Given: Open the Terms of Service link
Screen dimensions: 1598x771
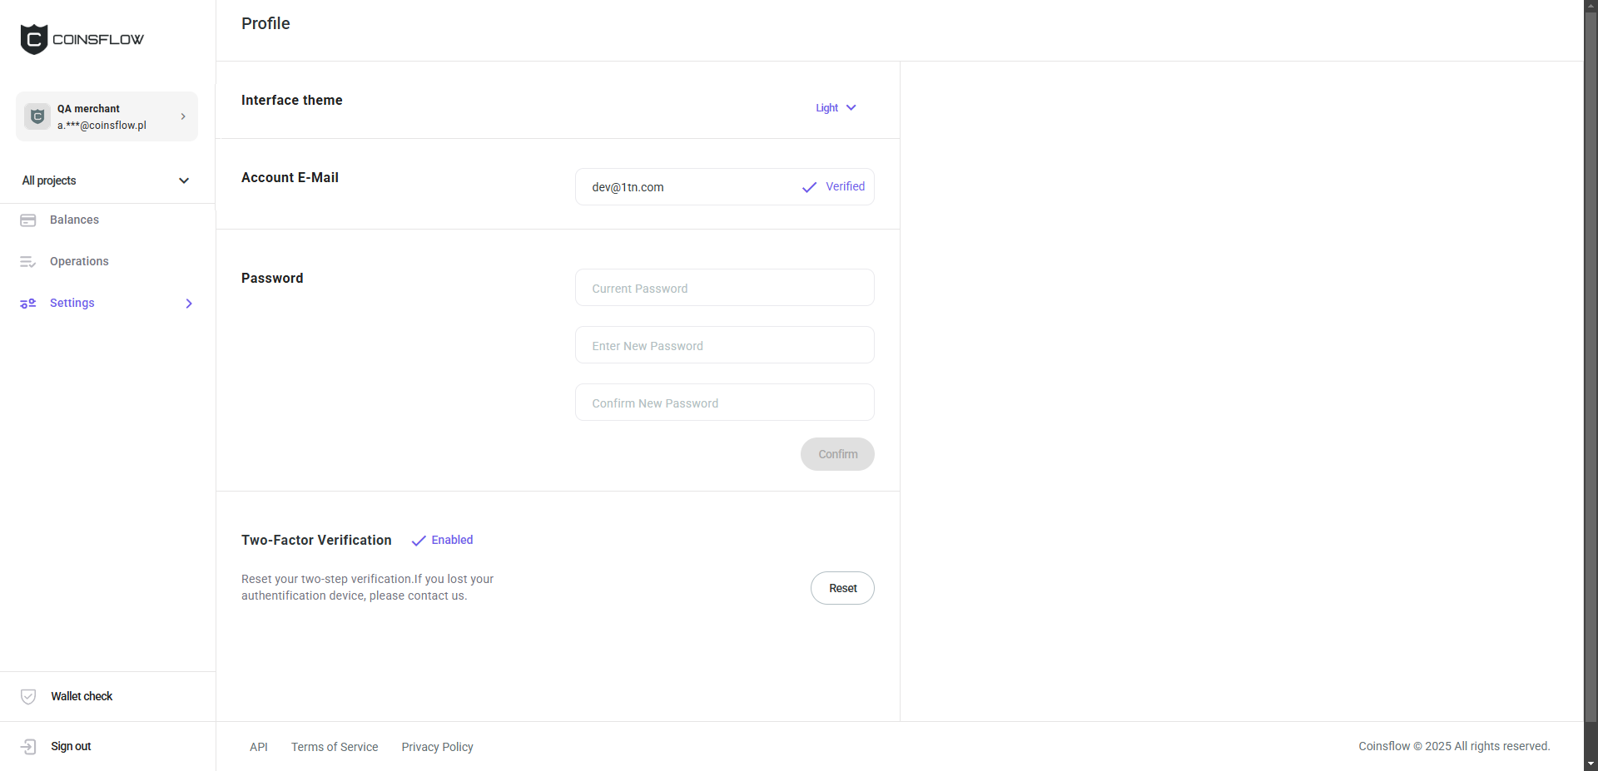Looking at the screenshot, I should pyautogui.click(x=335, y=747).
